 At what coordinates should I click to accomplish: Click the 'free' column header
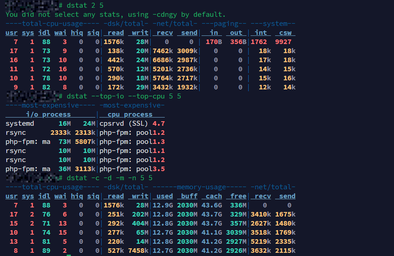click(238, 196)
